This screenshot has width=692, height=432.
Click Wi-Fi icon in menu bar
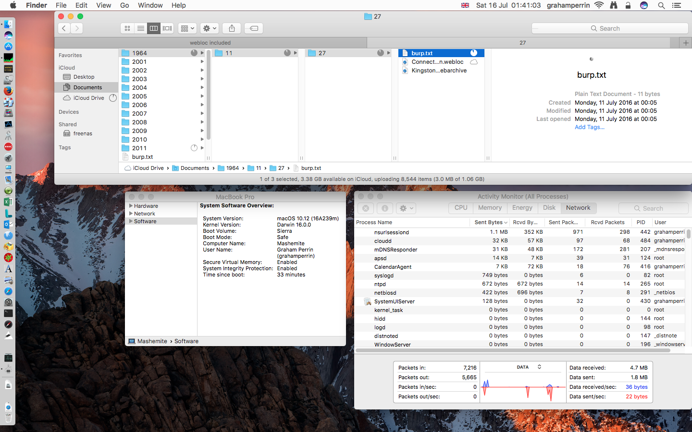[599, 5]
